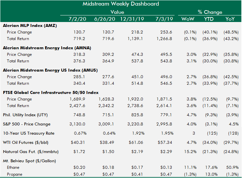This screenshot has width=242, height=178.
Task: Click FTSE Price Change value 1,689.9
Action: pos(77,99)
